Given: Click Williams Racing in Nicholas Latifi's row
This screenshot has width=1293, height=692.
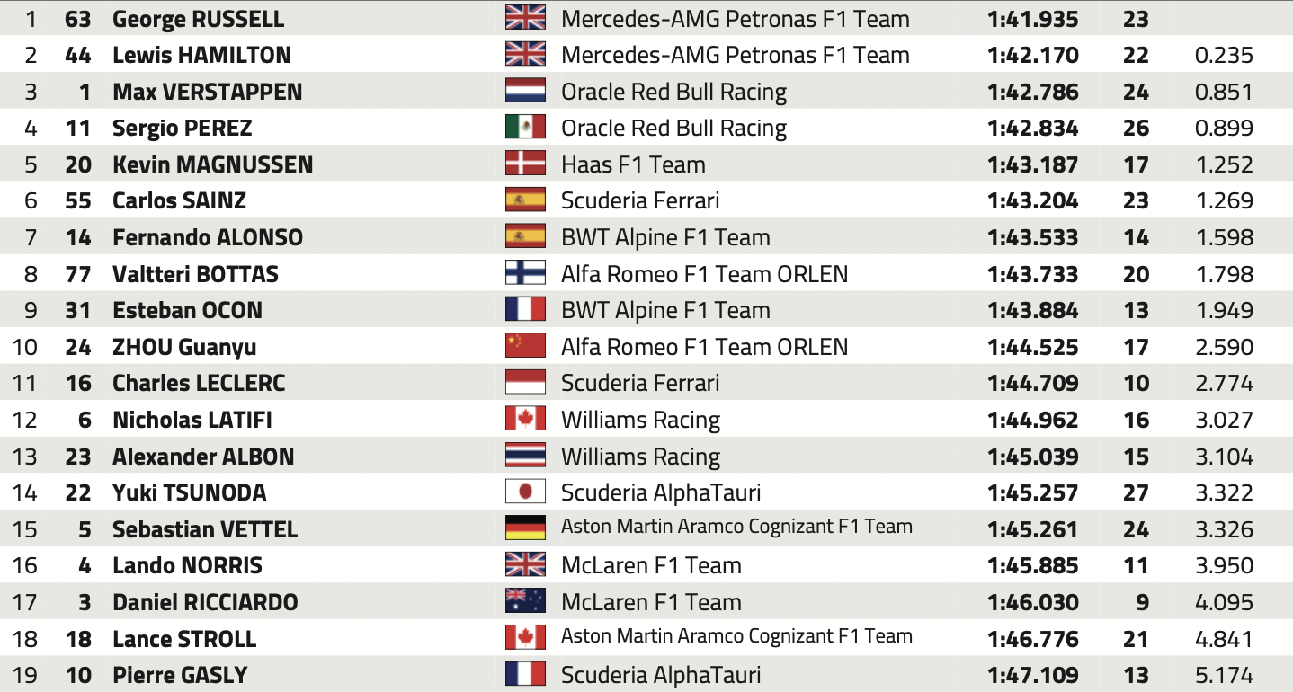Looking at the screenshot, I should [640, 420].
